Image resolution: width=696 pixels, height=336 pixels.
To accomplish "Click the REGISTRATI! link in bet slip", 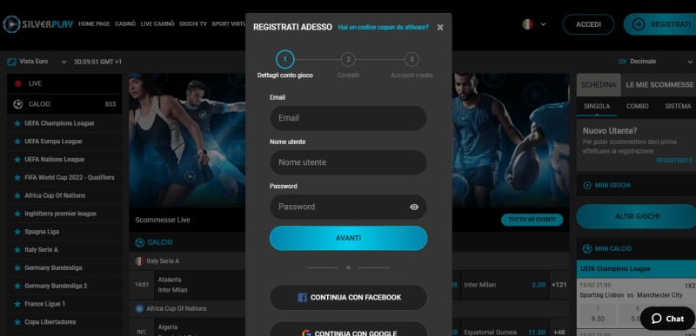I will point(673,161).
